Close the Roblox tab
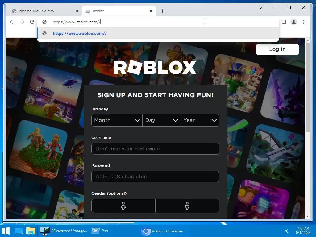This screenshot has height=237, width=316. (151, 11)
